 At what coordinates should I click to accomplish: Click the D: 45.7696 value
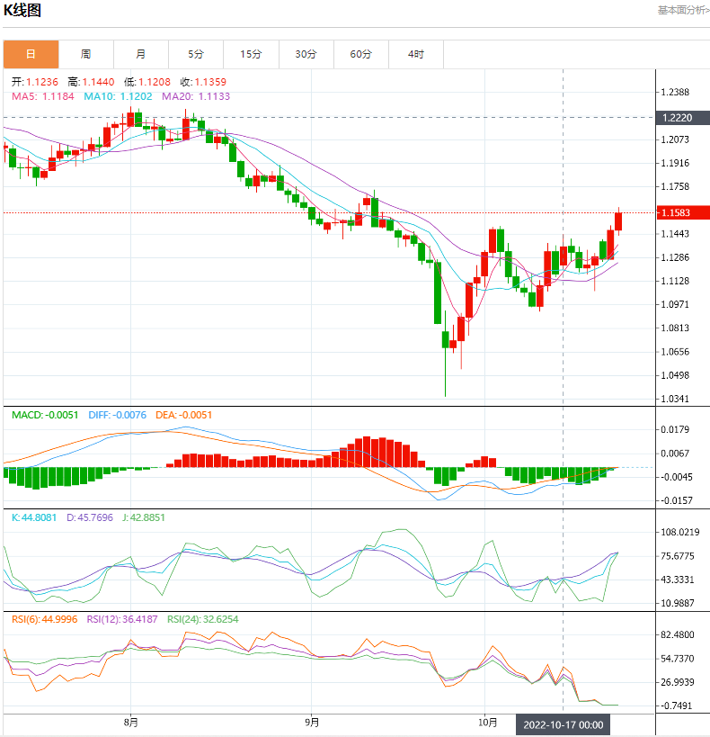90,517
